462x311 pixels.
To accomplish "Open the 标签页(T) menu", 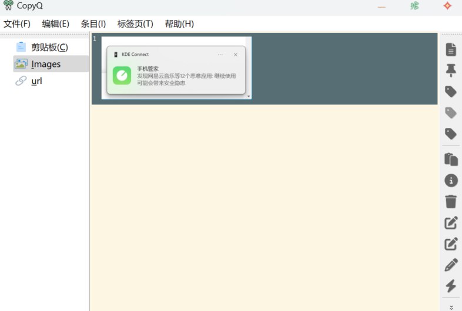I will click(135, 24).
